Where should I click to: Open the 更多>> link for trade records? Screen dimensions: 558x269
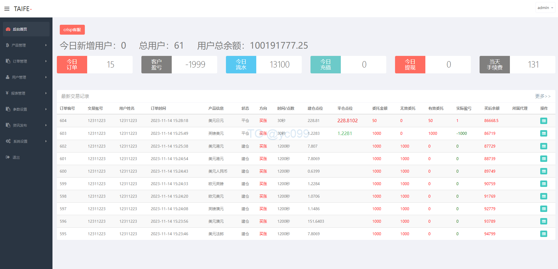pos(543,96)
